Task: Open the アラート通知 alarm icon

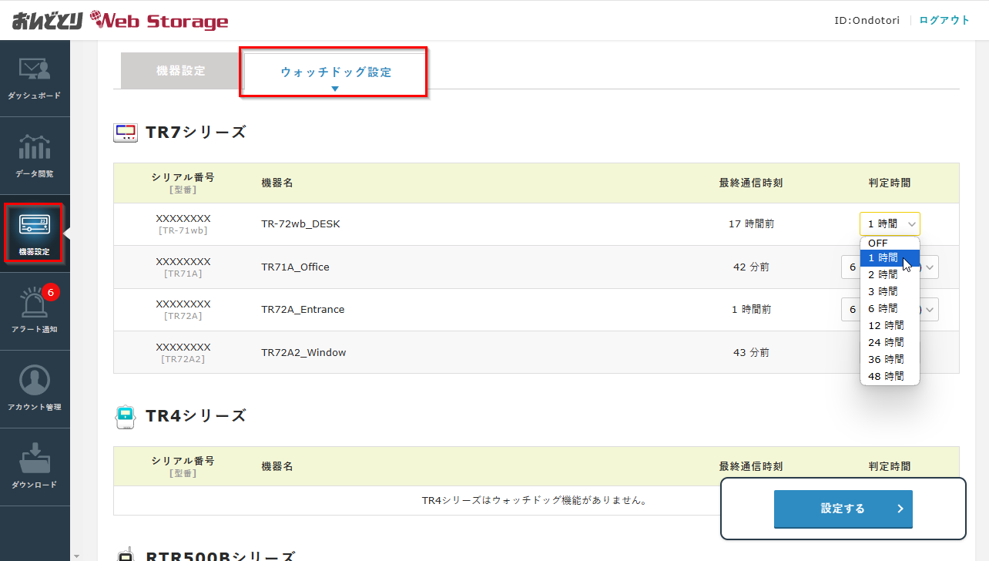Action: tap(35, 303)
